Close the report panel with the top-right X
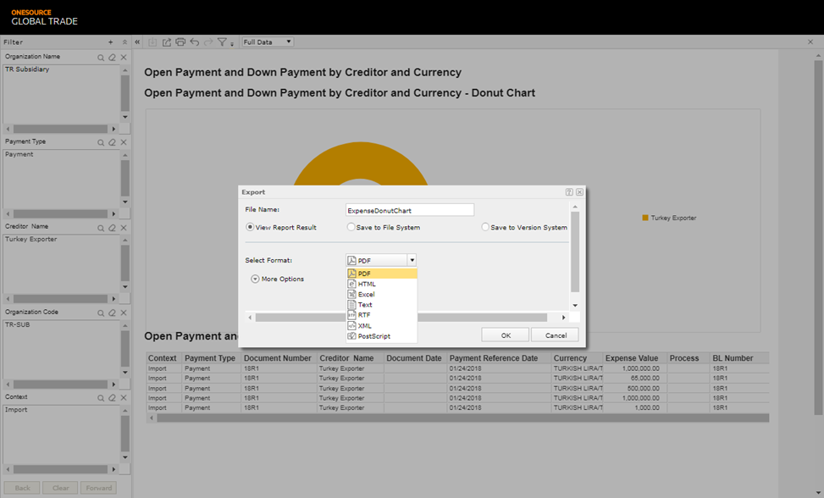 pos(810,42)
